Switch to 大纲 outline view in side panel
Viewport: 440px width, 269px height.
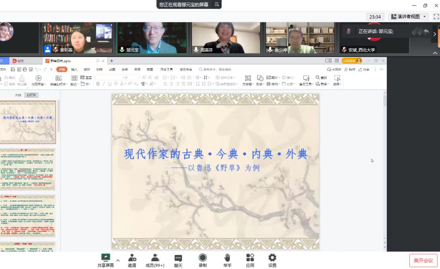(x=18, y=95)
